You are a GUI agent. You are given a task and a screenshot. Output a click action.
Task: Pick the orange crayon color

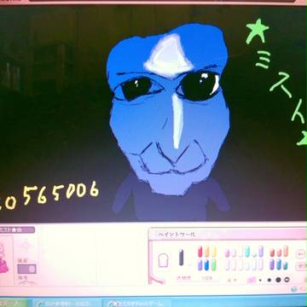(207, 252)
